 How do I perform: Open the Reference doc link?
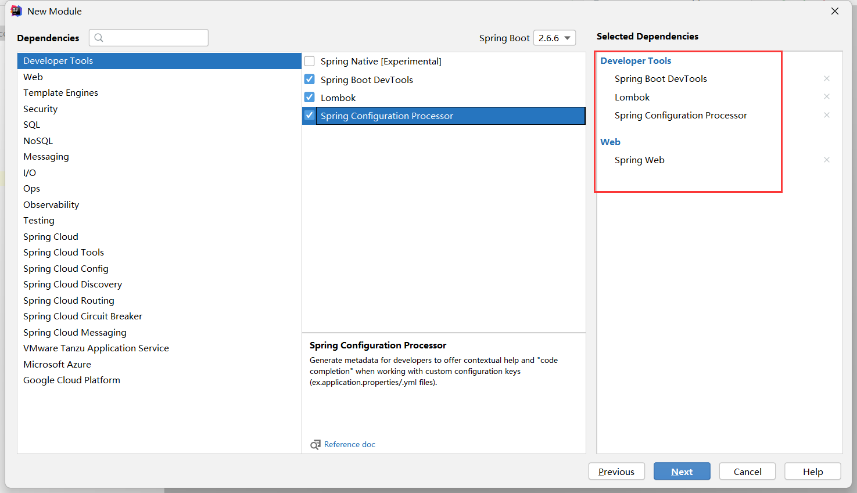click(x=350, y=445)
